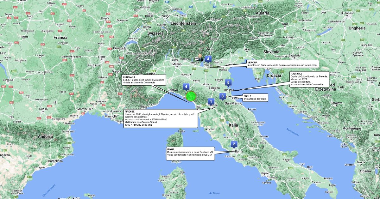380x199 pixels.
Task: Select marker 4 above La Spezia
Action: pyautogui.click(x=186, y=86)
